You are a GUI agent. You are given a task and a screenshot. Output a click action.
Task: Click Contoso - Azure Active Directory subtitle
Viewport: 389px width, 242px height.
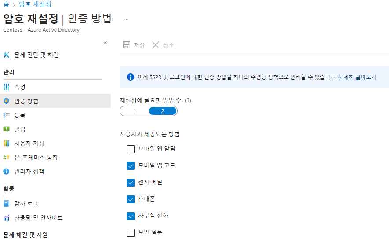(41, 30)
